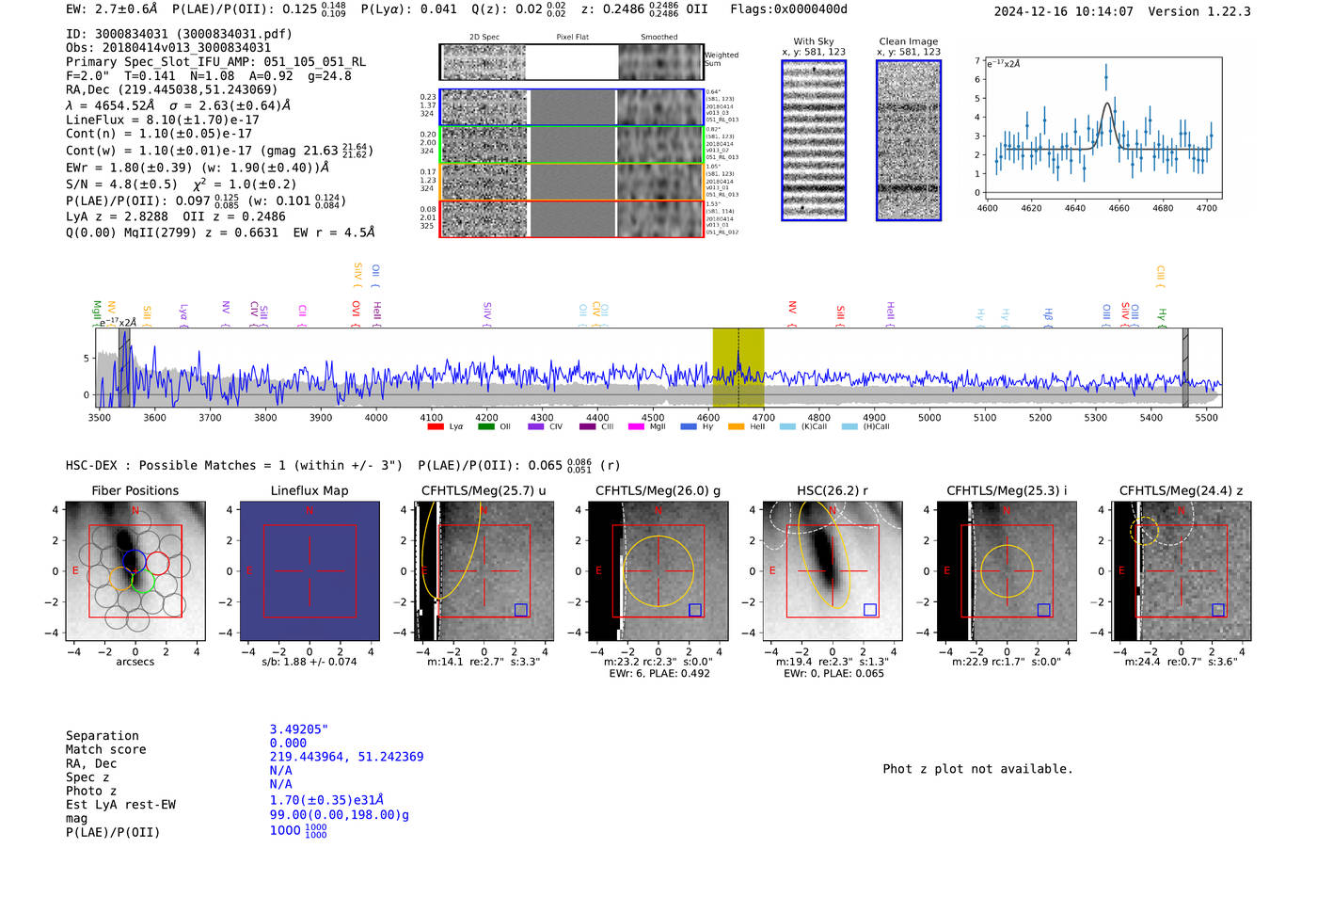Open the CFHTLS/Meg(26.0) g image cutout
The image size is (1317, 897).
coord(658,571)
